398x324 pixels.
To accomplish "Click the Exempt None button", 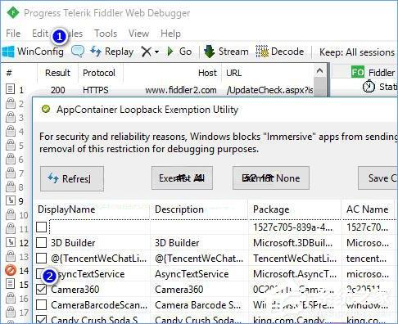I will (x=271, y=178).
